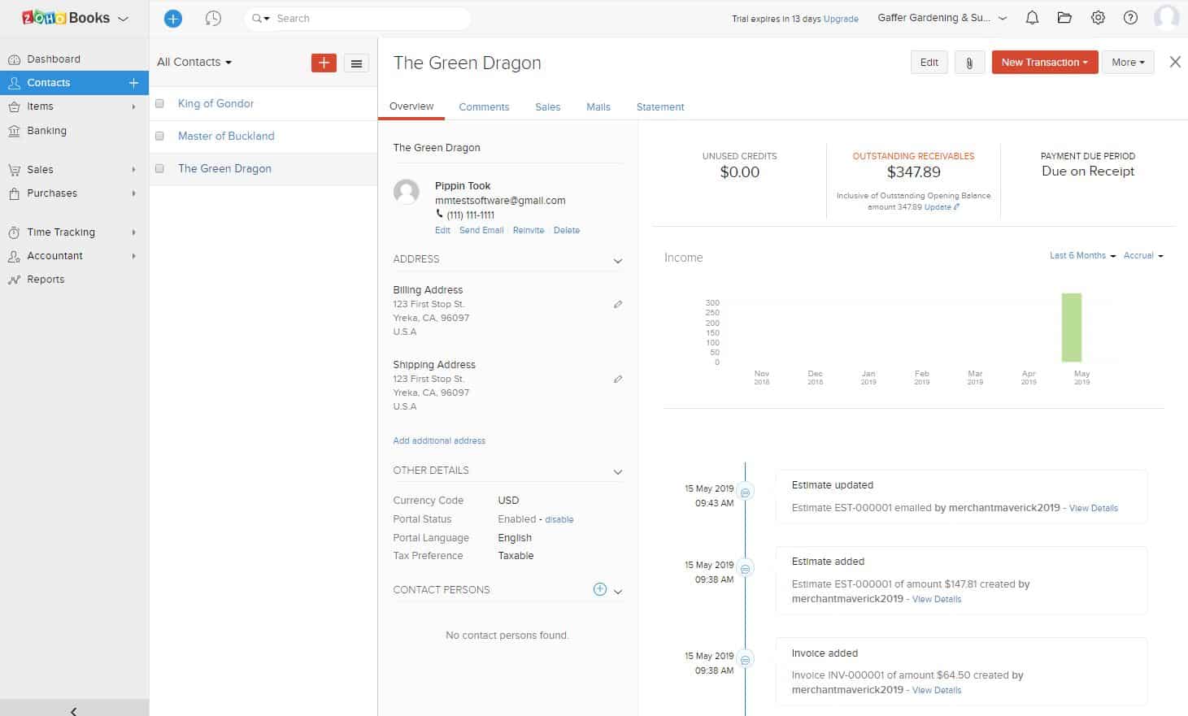This screenshot has height=716, width=1188.
Task: Click timeline icon for Invoice added
Action: point(745,659)
